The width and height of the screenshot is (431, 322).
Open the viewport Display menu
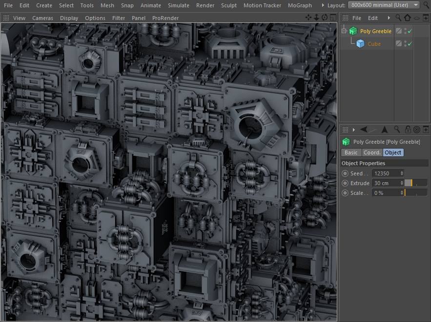(x=69, y=18)
